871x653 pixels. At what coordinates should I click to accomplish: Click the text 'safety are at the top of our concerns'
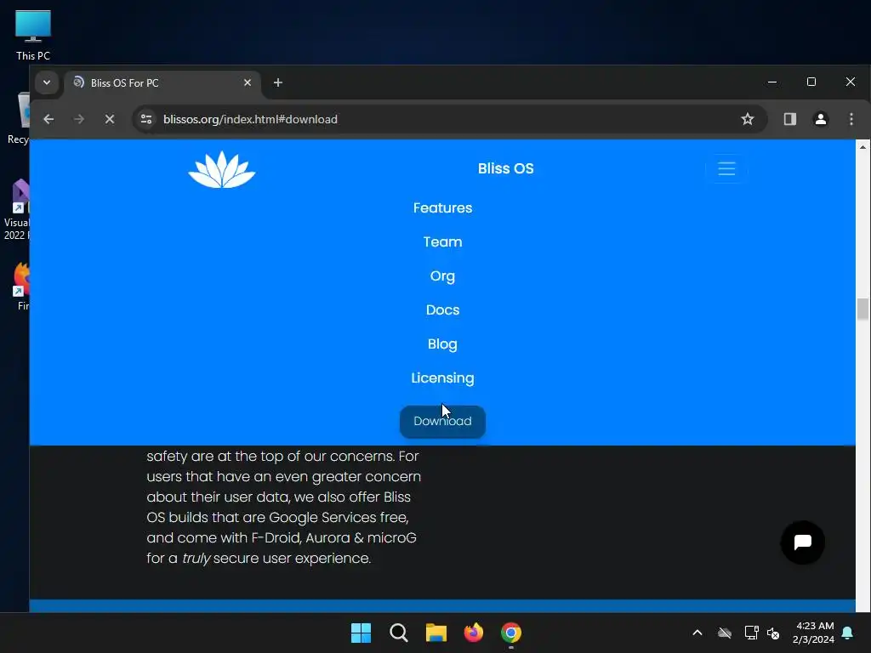click(270, 457)
